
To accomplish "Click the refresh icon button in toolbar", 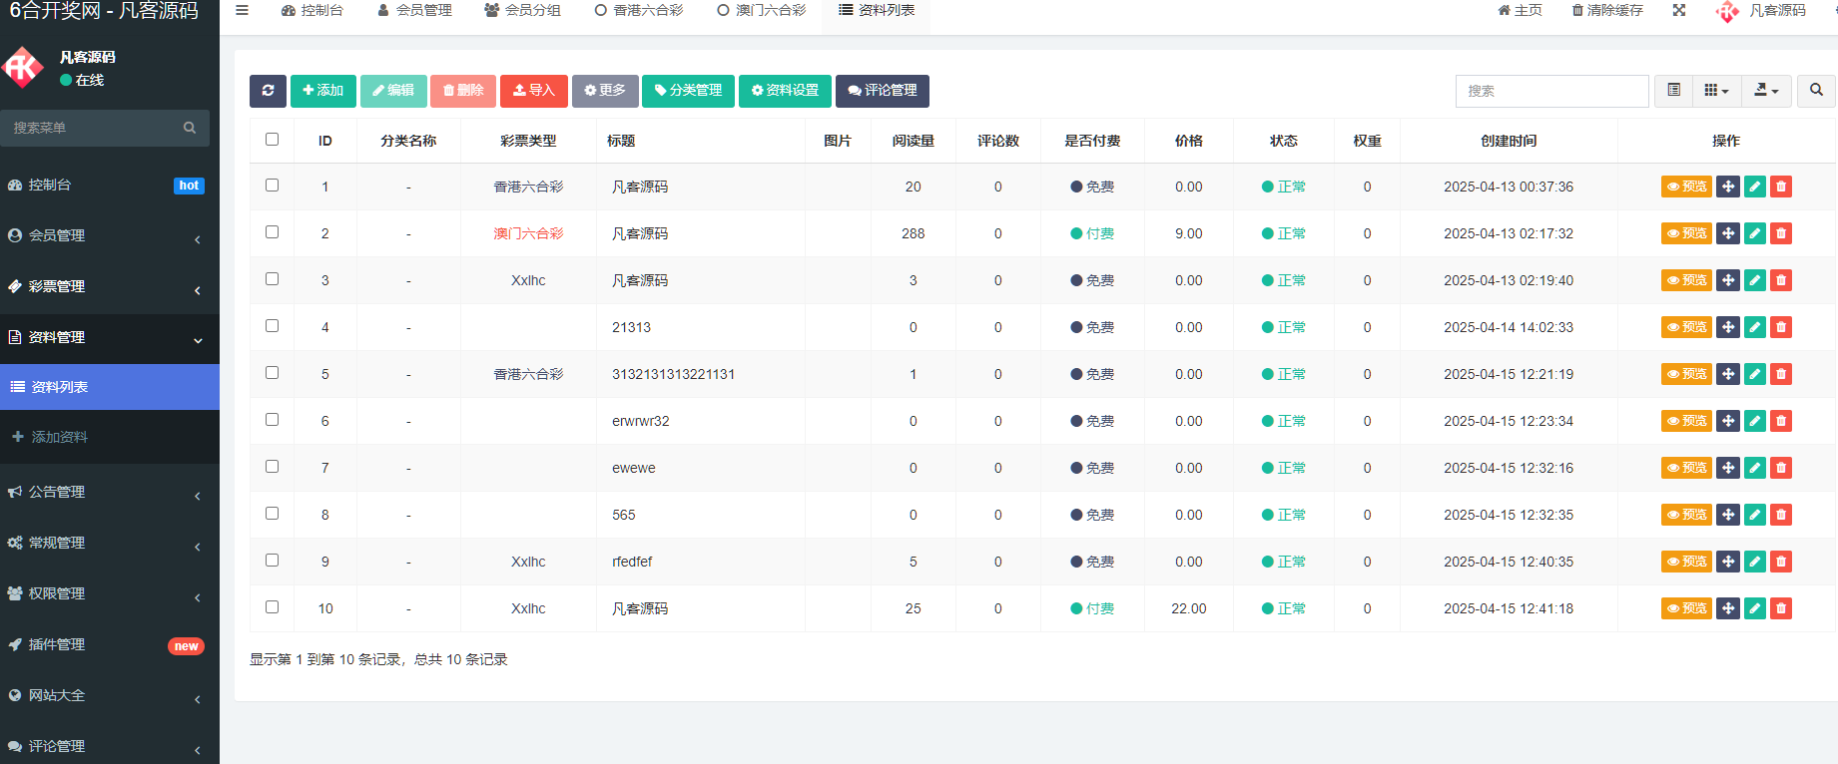I will [268, 91].
